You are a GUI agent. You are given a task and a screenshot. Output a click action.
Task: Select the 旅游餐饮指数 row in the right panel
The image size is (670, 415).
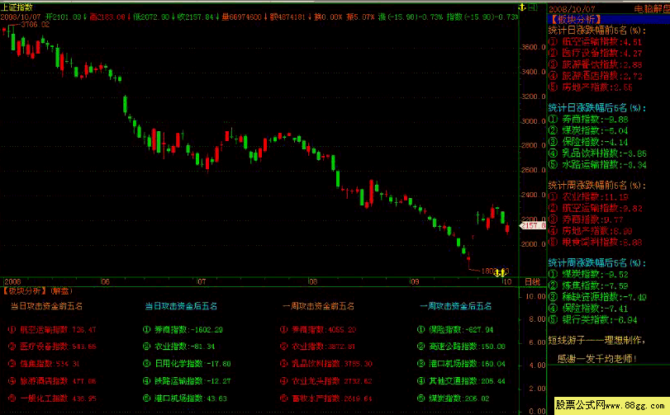tap(595, 64)
